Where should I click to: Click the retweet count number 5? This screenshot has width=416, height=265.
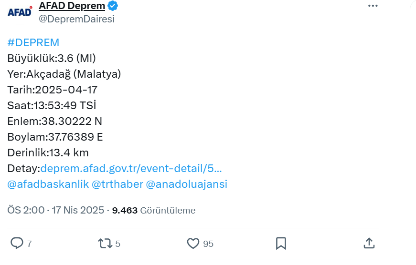[x=118, y=244]
